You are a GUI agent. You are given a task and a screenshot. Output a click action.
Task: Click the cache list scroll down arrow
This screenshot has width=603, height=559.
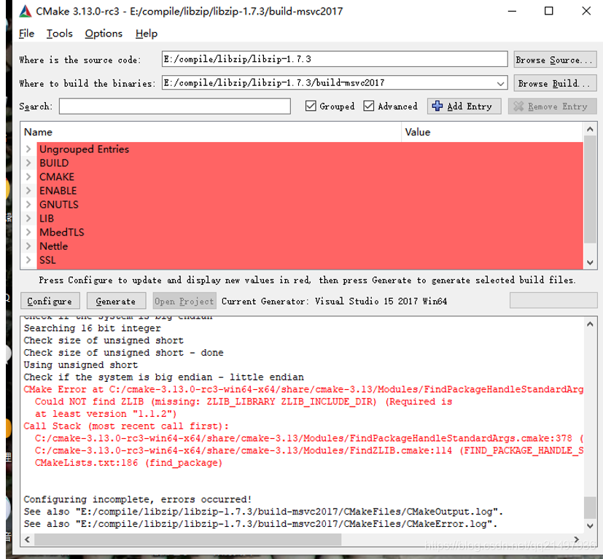590,262
